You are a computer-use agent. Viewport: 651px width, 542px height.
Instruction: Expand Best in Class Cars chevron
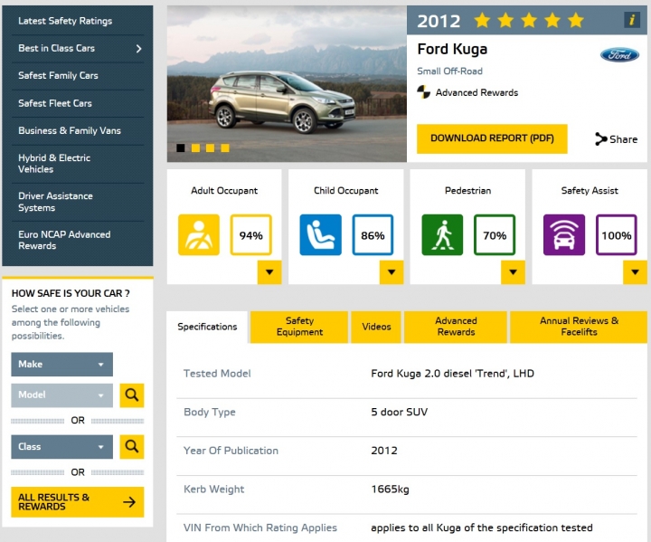138,49
